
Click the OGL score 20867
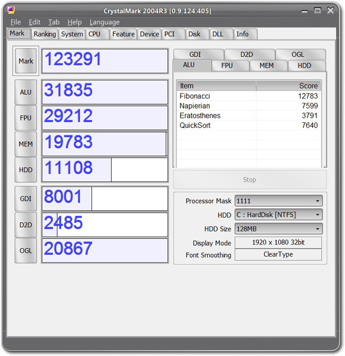click(105, 251)
